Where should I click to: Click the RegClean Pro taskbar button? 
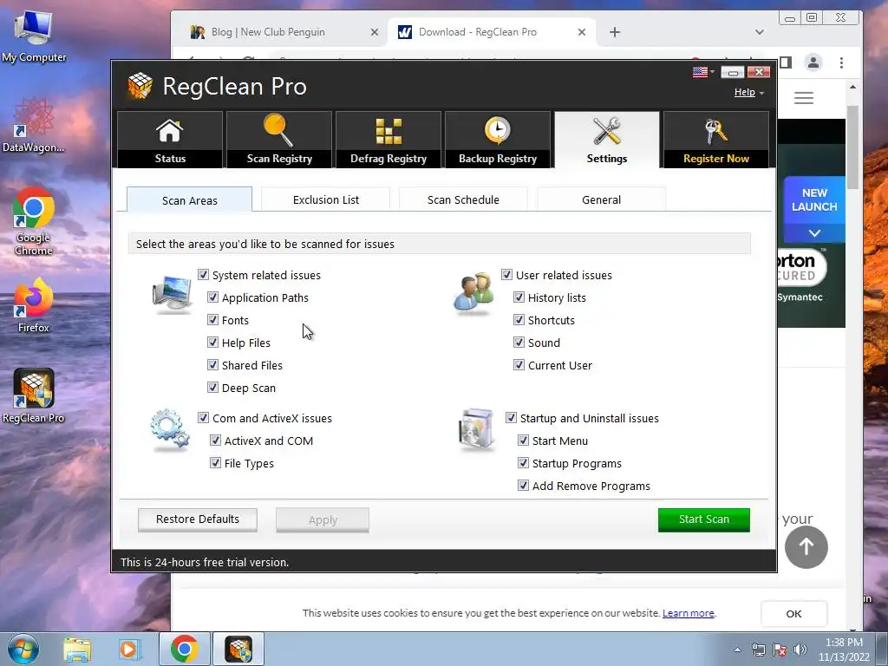tap(238, 649)
